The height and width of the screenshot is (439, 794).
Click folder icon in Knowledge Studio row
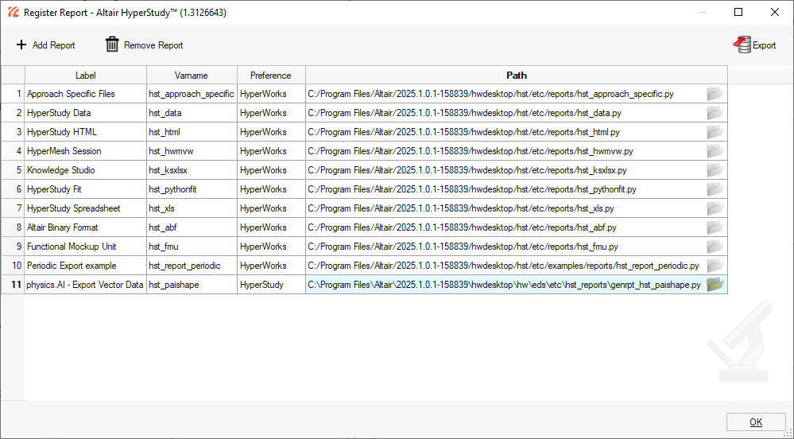point(715,170)
